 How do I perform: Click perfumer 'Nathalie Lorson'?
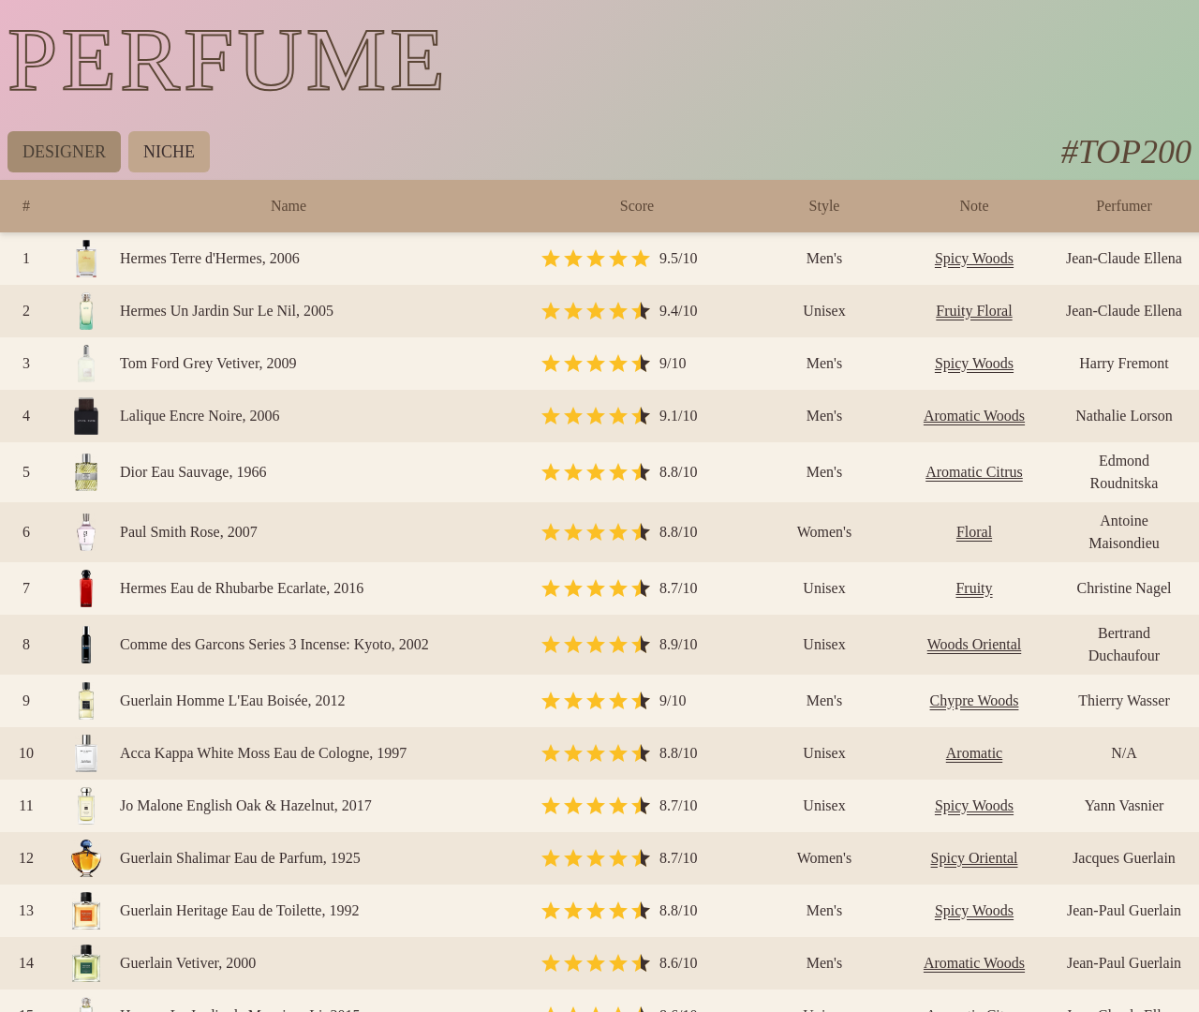click(x=1124, y=416)
